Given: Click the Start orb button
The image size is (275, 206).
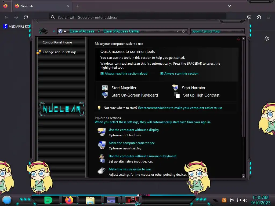Looking at the screenshot, I should (x=7, y=200).
